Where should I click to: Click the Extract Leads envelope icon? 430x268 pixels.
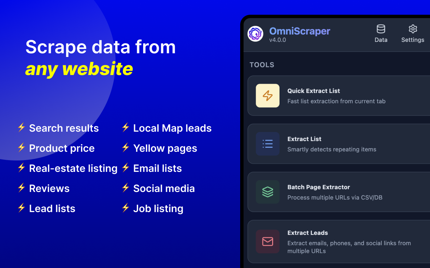[268, 242]
